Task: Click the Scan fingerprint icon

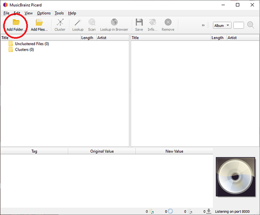Action: [92, 22]
